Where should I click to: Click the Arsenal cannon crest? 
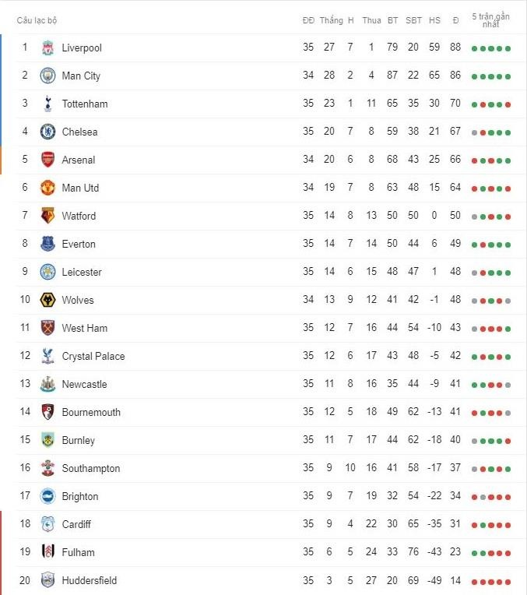pos(48,160)
